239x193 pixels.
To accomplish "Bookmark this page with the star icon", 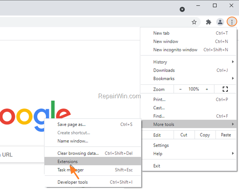I will [194, 22].
